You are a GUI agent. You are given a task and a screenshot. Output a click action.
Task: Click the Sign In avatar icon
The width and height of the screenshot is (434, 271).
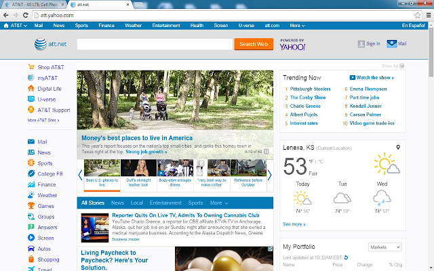361,43
